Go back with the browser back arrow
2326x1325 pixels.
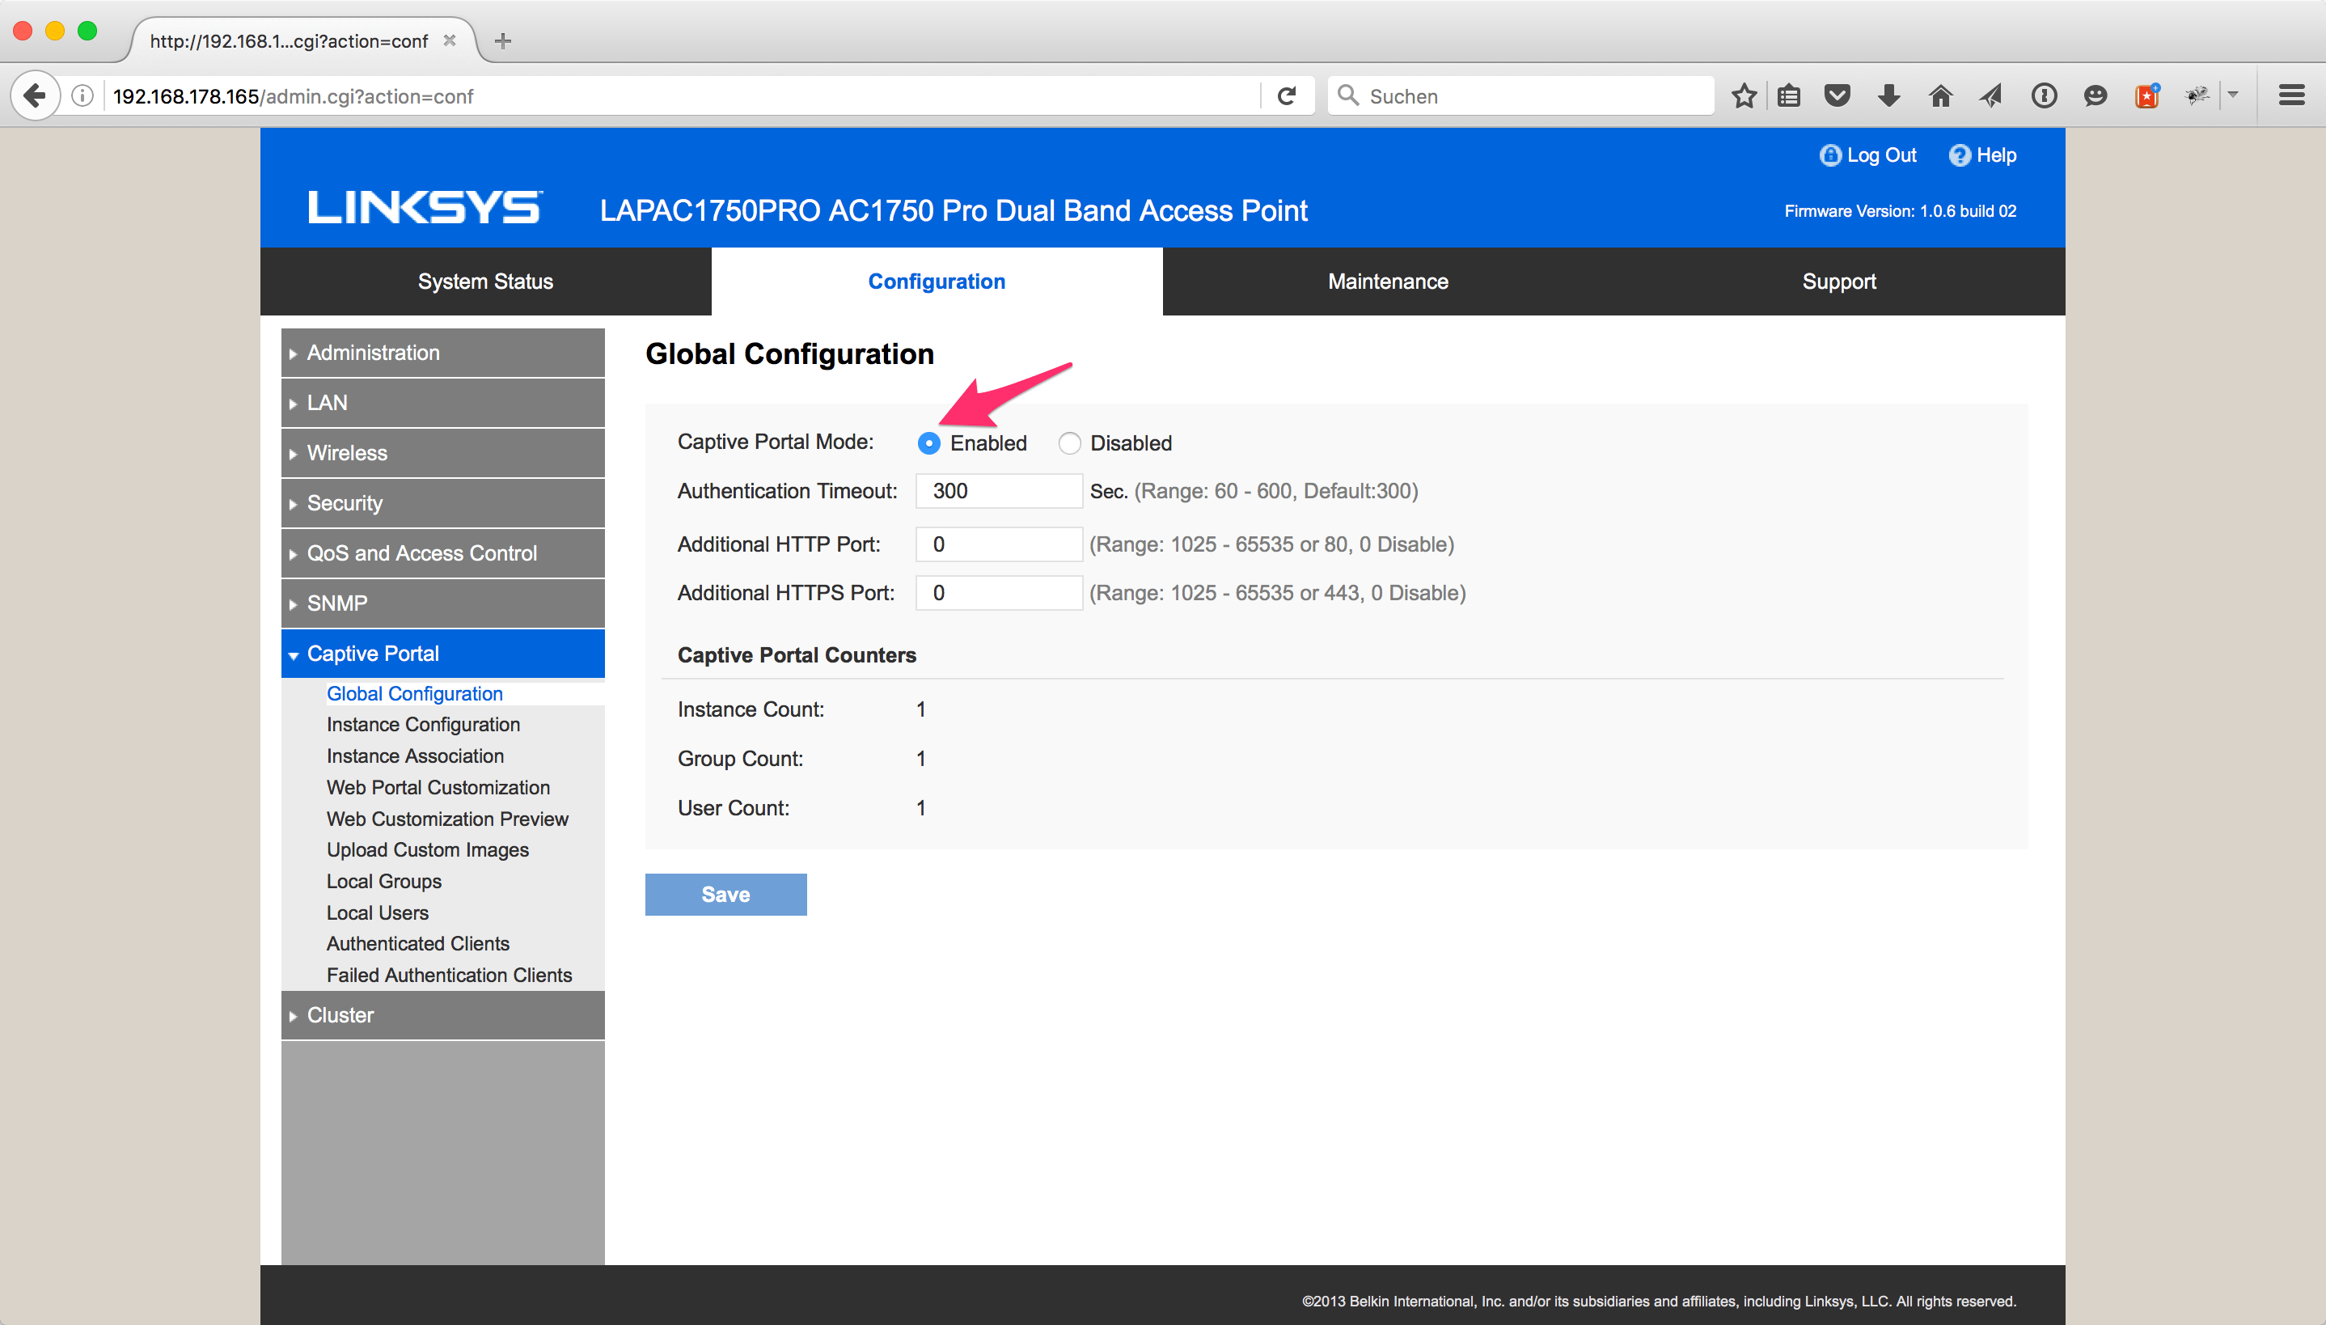tap(35, 95)
